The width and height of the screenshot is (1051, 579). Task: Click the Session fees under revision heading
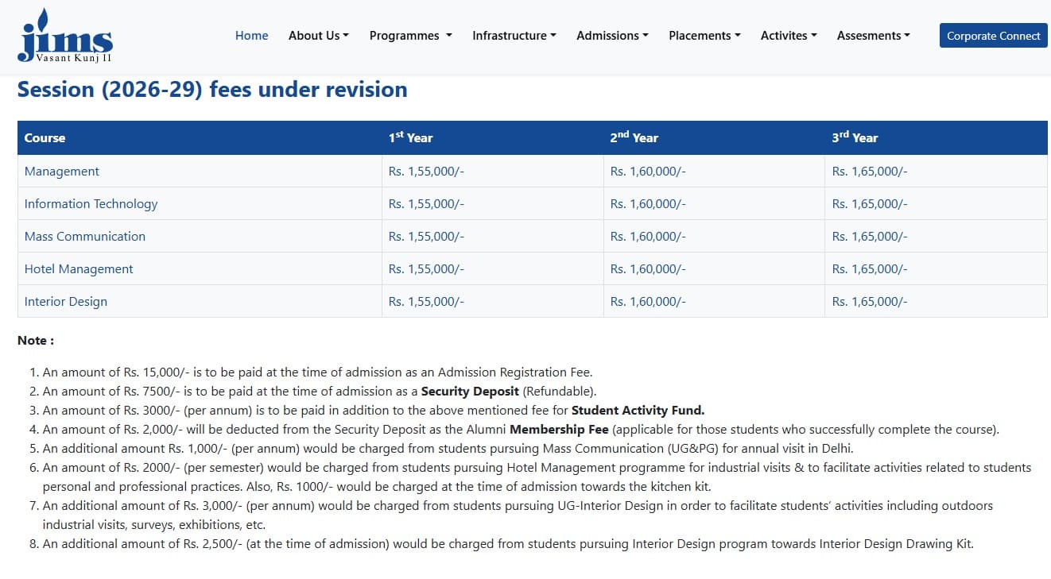[x=212, y=90]
